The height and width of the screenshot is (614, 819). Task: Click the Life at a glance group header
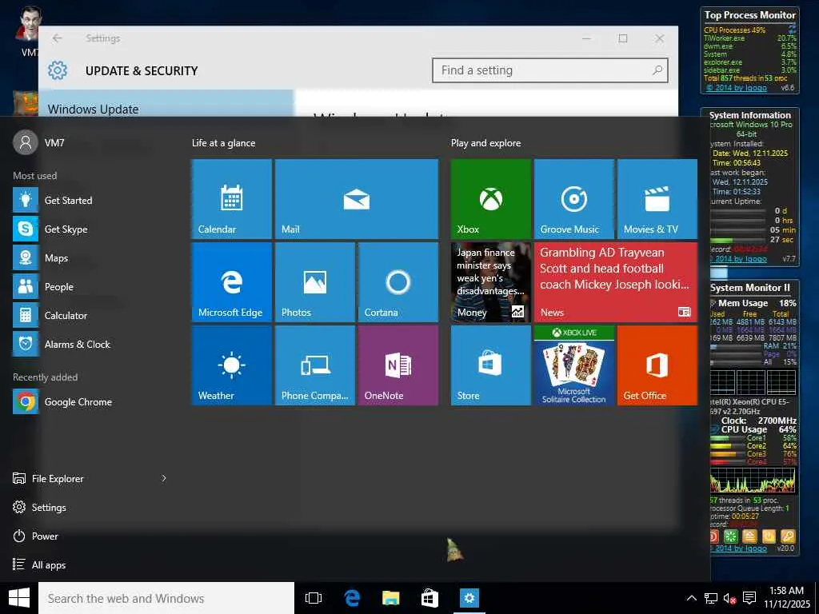(224, 143)
